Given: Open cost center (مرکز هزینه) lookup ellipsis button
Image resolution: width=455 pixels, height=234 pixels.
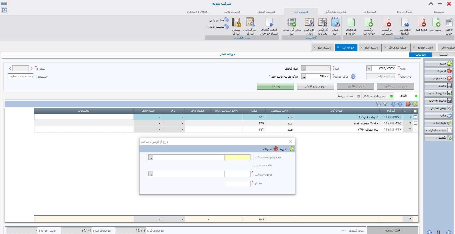Looking at the screenshot, I should click(x=304, y=76).
